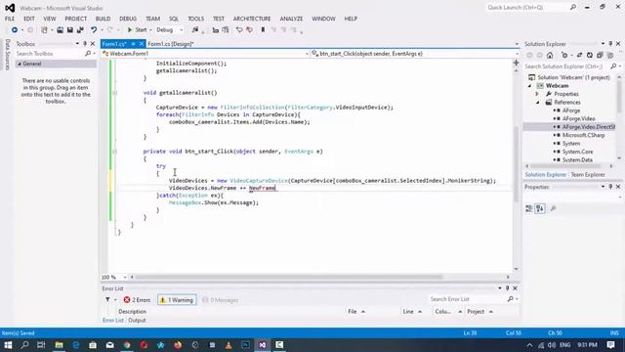
Task: Click Alphabetical sort icon in Properties panel
Action: (540, 208)
